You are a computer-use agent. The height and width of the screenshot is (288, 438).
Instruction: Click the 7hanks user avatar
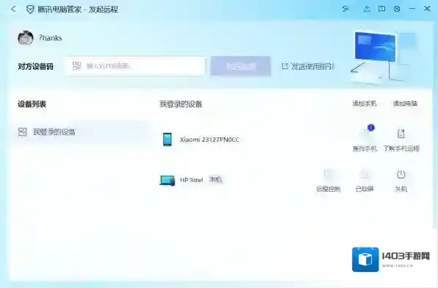coord(26,37)
